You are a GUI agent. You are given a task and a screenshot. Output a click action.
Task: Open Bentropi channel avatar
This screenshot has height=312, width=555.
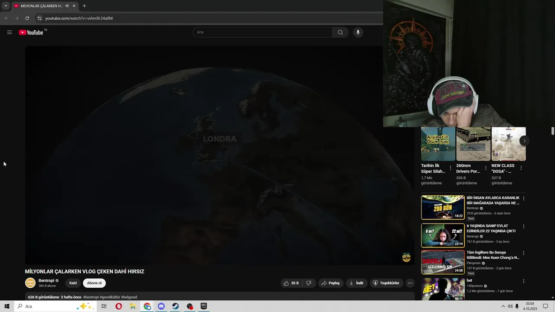(30, 283)
